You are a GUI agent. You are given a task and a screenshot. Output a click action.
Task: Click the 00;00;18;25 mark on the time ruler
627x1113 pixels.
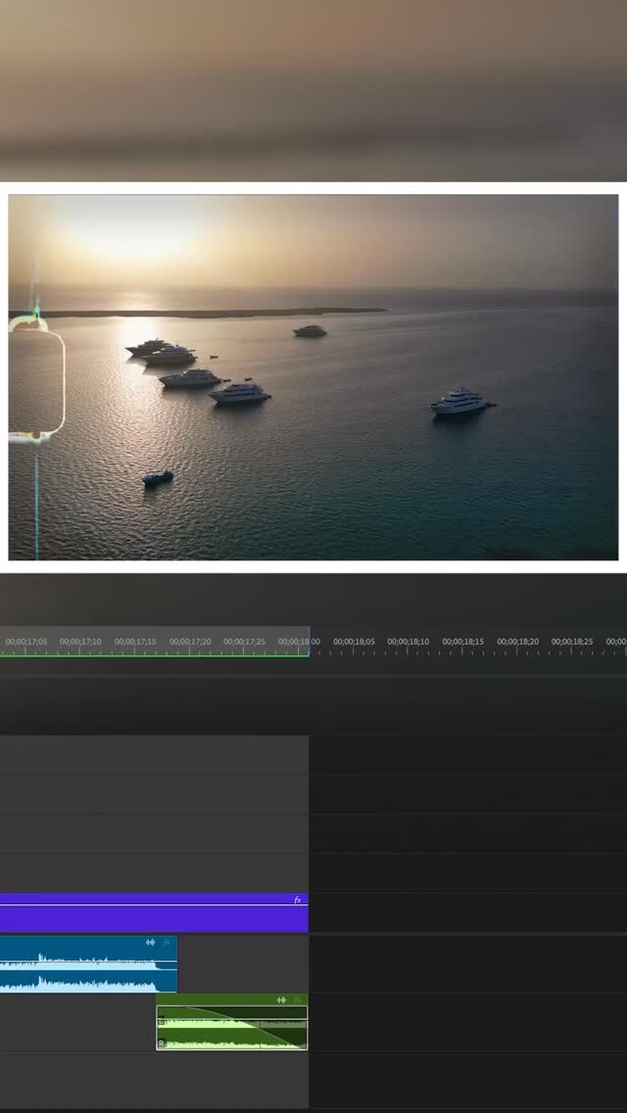pos(572,642)
